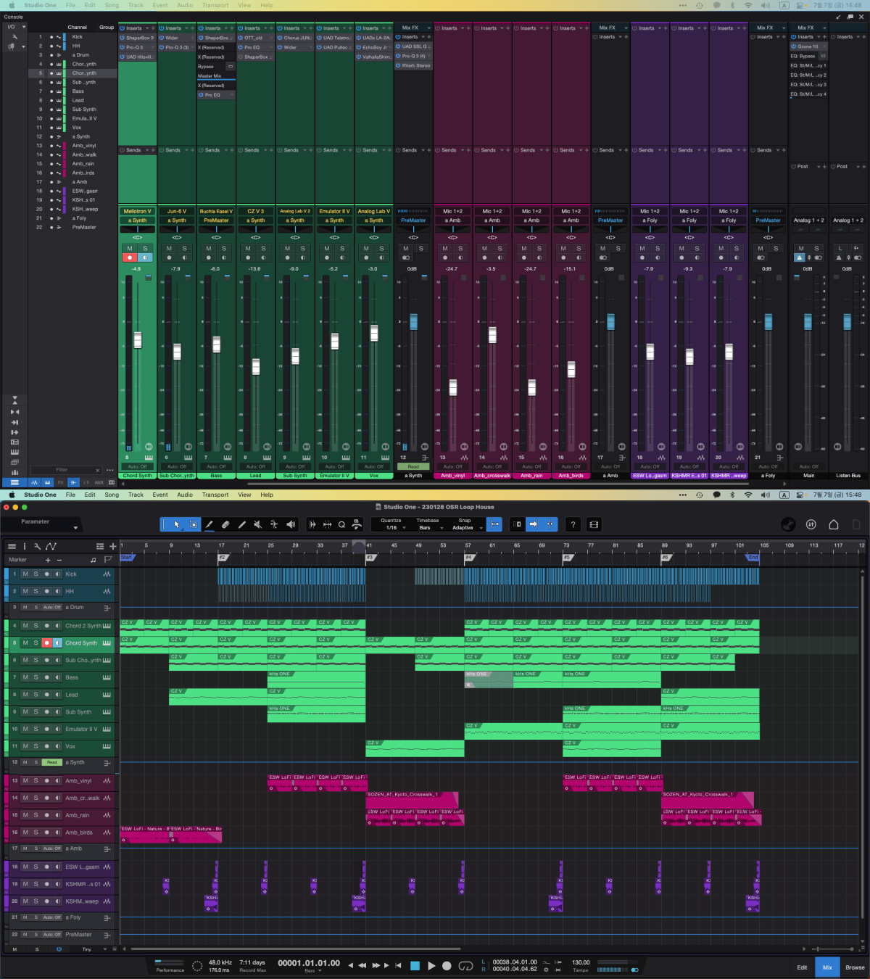Expand Sends menu on Chord Synth channel
Screen dimensions: 870x979
pos(147,150)
